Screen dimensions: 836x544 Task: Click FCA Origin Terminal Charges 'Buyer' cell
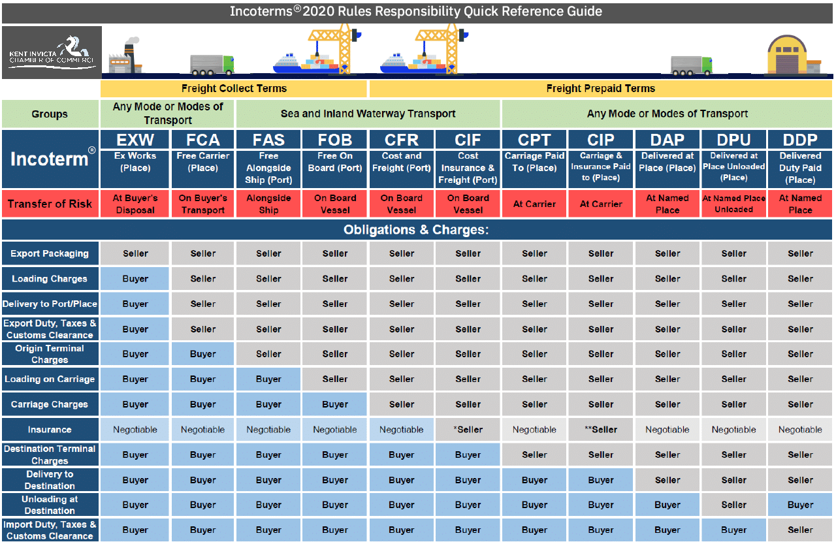pos(202,354)
